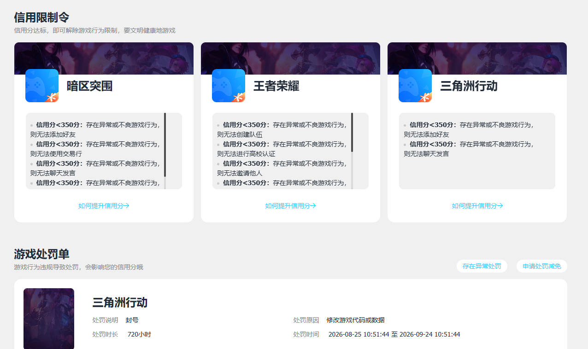Screen dimensions: 588x349
Task: Click the scrollbar in 王者荣耀 restriction list
Action: tap(352, 133)
